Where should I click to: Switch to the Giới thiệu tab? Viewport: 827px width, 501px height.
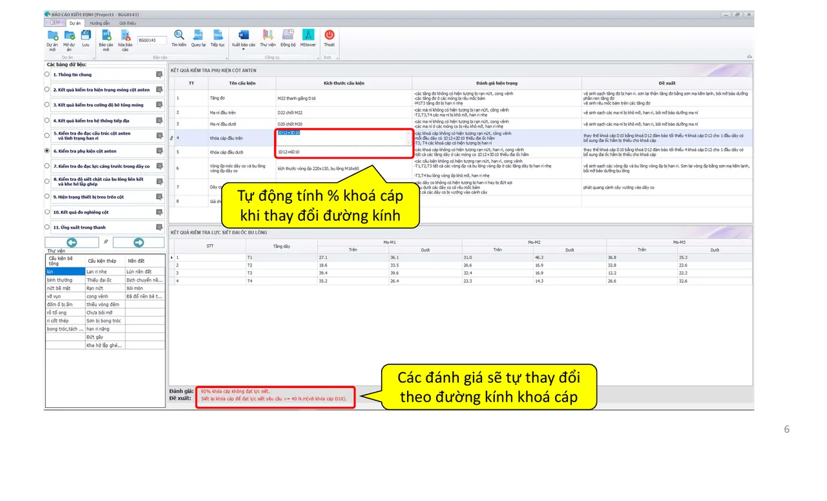[x=127, y=23]
